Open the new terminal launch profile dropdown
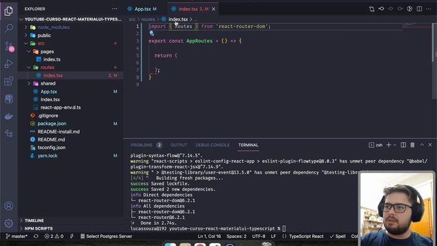Image resolution: width=437 pixels, height=246 pixels. 395,145
